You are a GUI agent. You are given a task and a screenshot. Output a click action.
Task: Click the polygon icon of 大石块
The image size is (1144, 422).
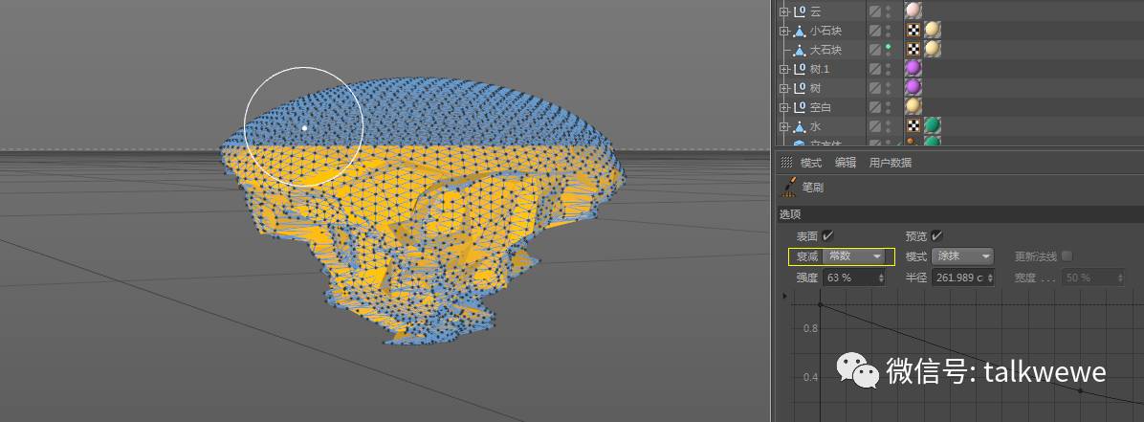pyautogui.click(x=799, y=50)
